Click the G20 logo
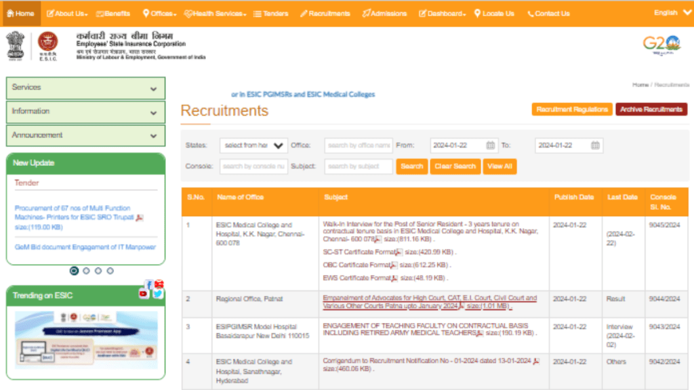The width and height of the screenshot is (694, 390). pyautogui.click(x=661, y=45)
